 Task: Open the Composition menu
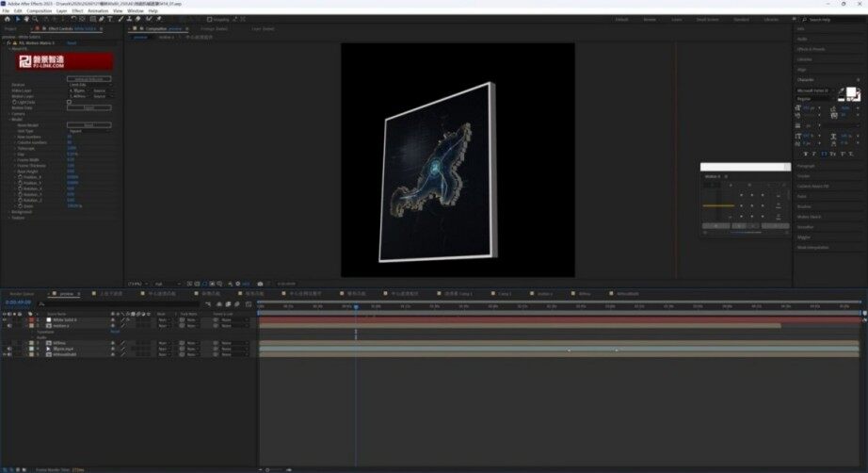(x=40, y=10)
